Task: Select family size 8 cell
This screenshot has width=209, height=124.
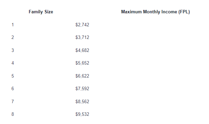Action: click(x=13, y=114)
